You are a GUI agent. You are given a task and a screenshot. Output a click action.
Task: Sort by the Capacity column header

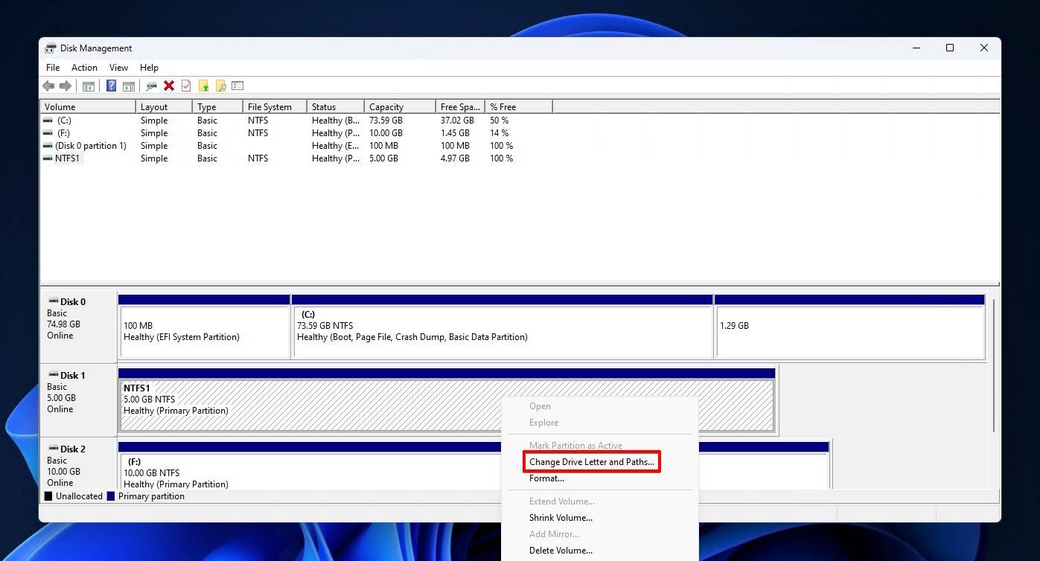(400, 107)
